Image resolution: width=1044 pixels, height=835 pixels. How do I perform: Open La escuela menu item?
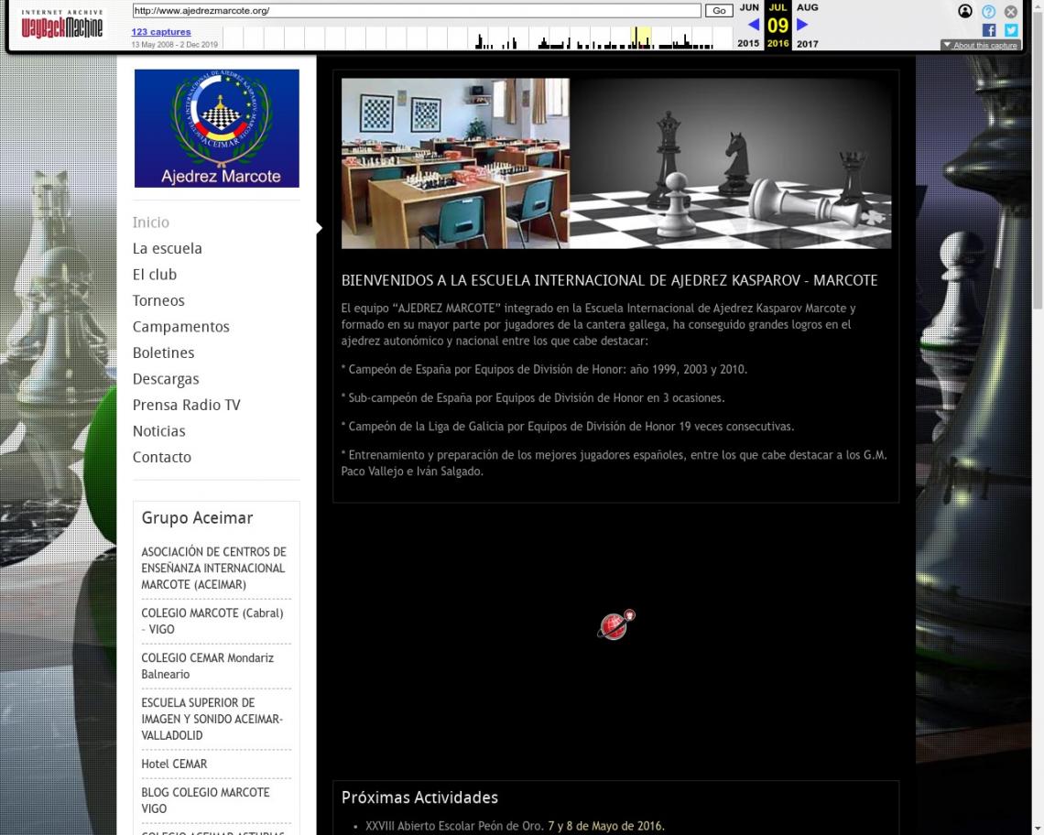pyautogui.click(x=167, y=248)
